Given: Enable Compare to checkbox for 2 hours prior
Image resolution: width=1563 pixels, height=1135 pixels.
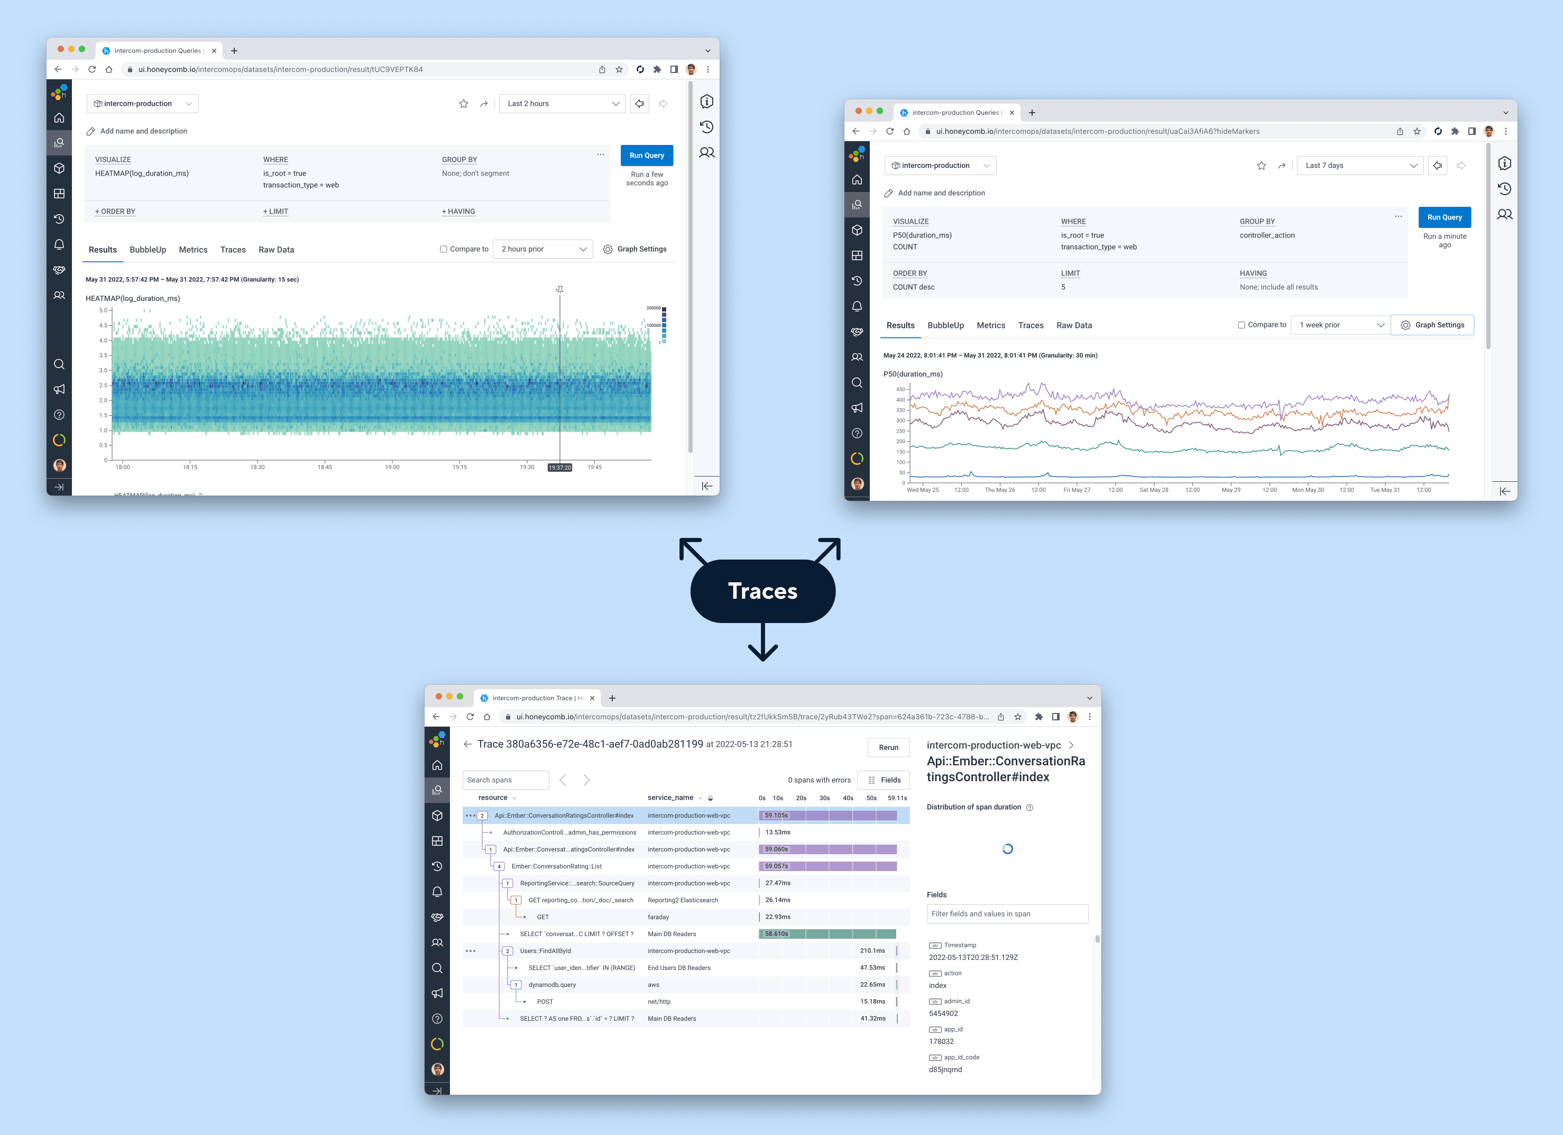Looking at the screenshot, I should tap(443, 250).
